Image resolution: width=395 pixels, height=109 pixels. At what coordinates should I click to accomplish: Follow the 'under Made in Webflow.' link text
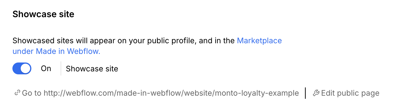[56, 51]
